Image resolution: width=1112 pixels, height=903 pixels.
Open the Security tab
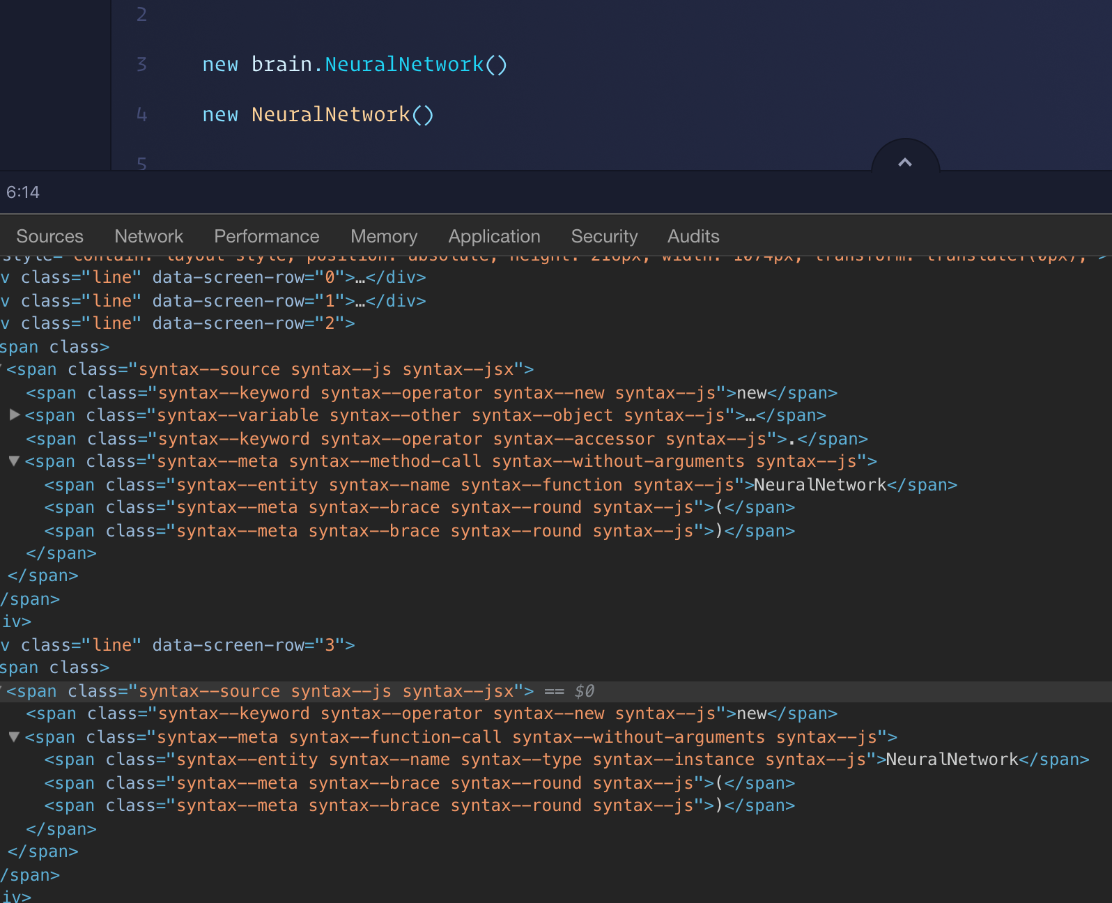(x=604, y=236)
